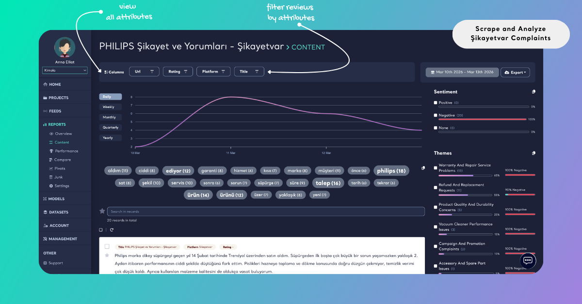Open the Export dropdown
This screenshot has width=582, height=304.
(515, 72)
